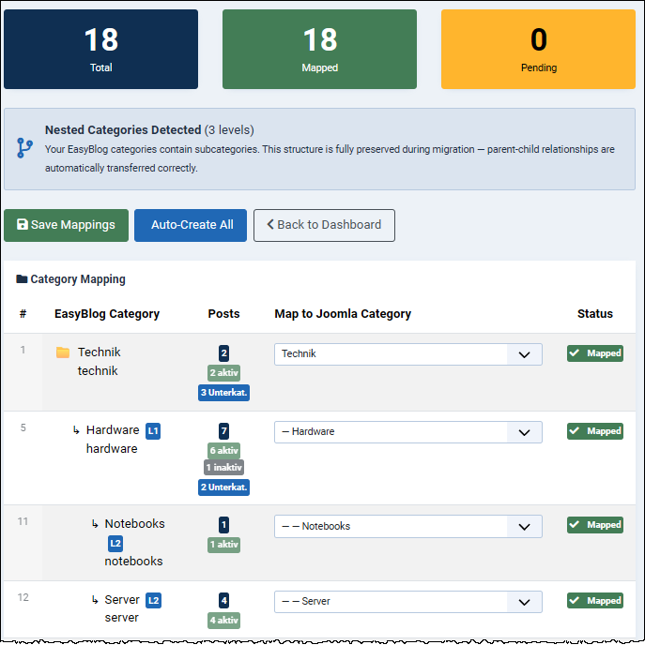Click the L2 level badge next to Server

click(x=153, y=600)
